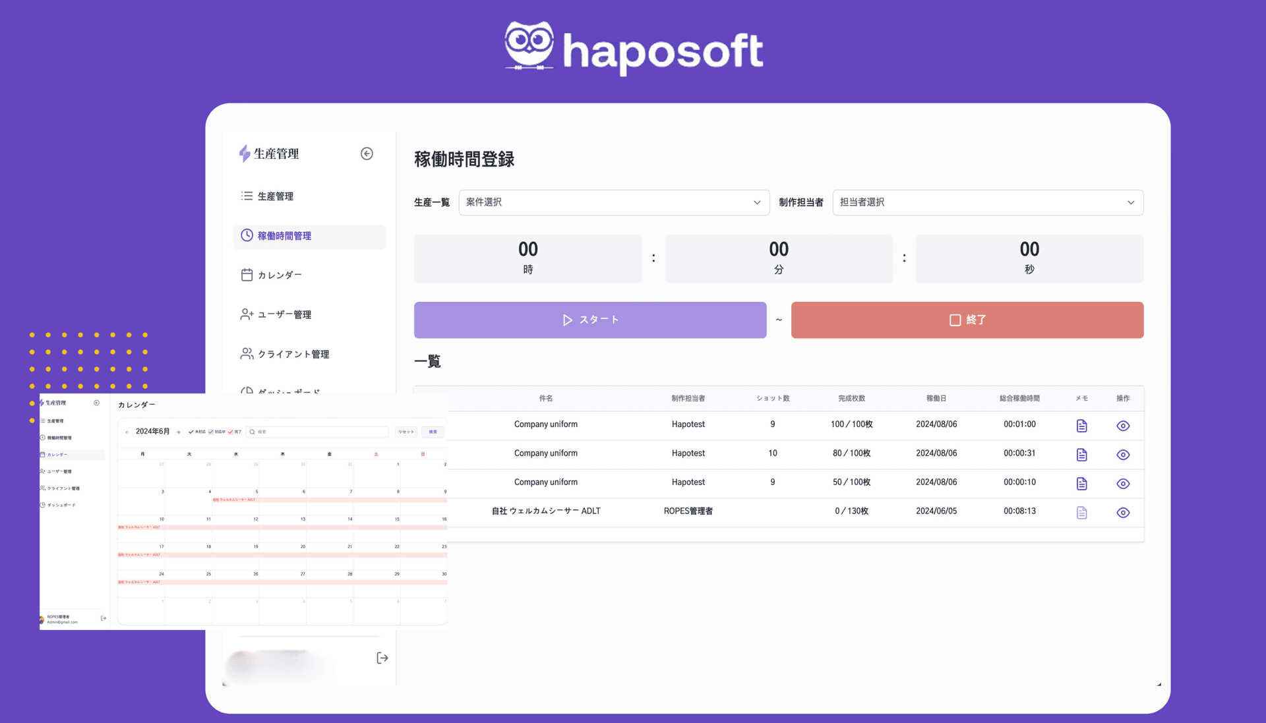
Task: View details via eye icon, 00:00:10 row
Action: pyautogui.click(x=1123, y=484)
